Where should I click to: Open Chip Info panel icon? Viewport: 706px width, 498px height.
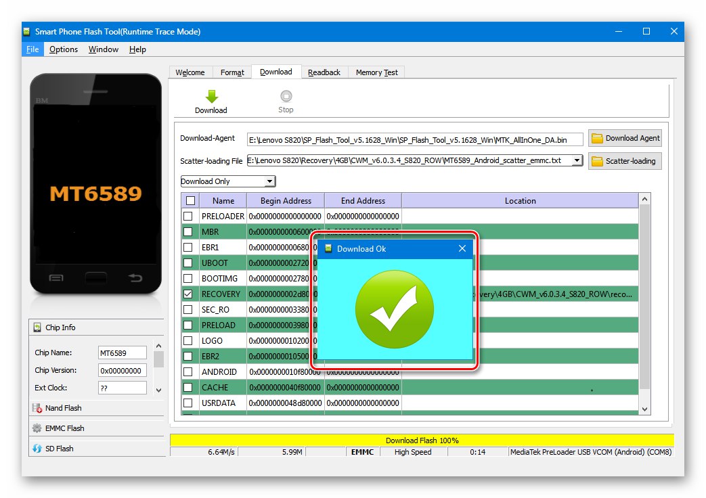36,327
